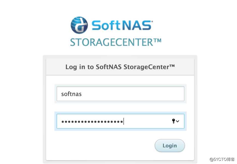Click the SoftNAS globe logo icon
This screenshot has height=164, width=237.
79,25
